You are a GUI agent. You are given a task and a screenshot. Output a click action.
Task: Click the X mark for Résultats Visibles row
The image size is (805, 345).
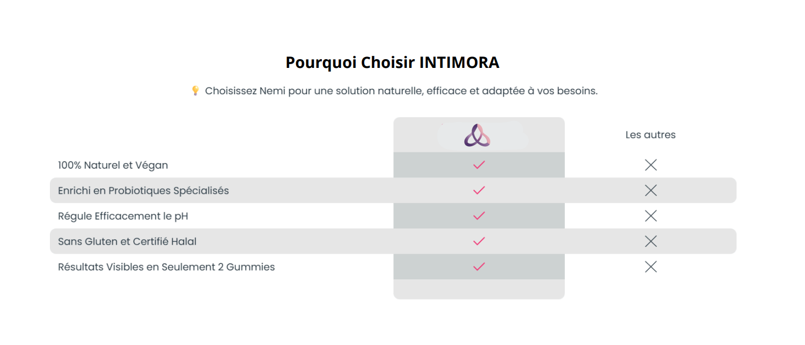tap(650, 267)
